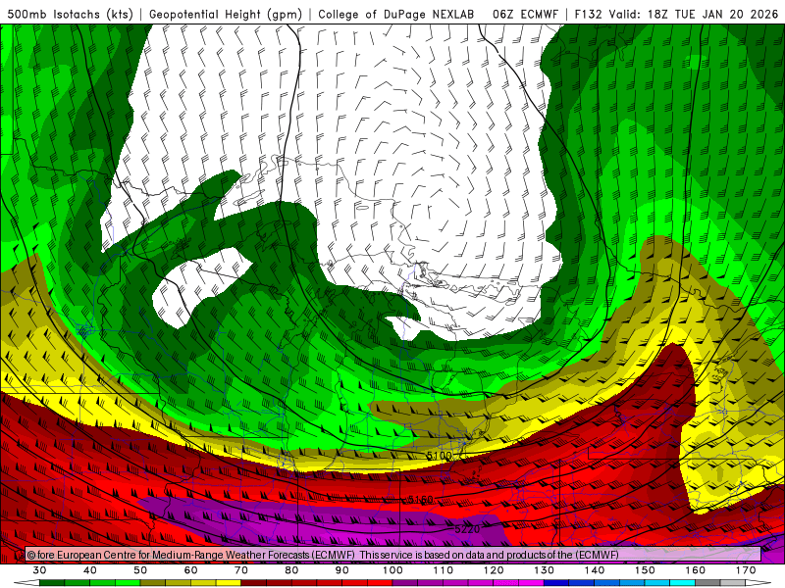Click the "500mb Isotachs (kts)" title text
785x588 pixels.
70,14
